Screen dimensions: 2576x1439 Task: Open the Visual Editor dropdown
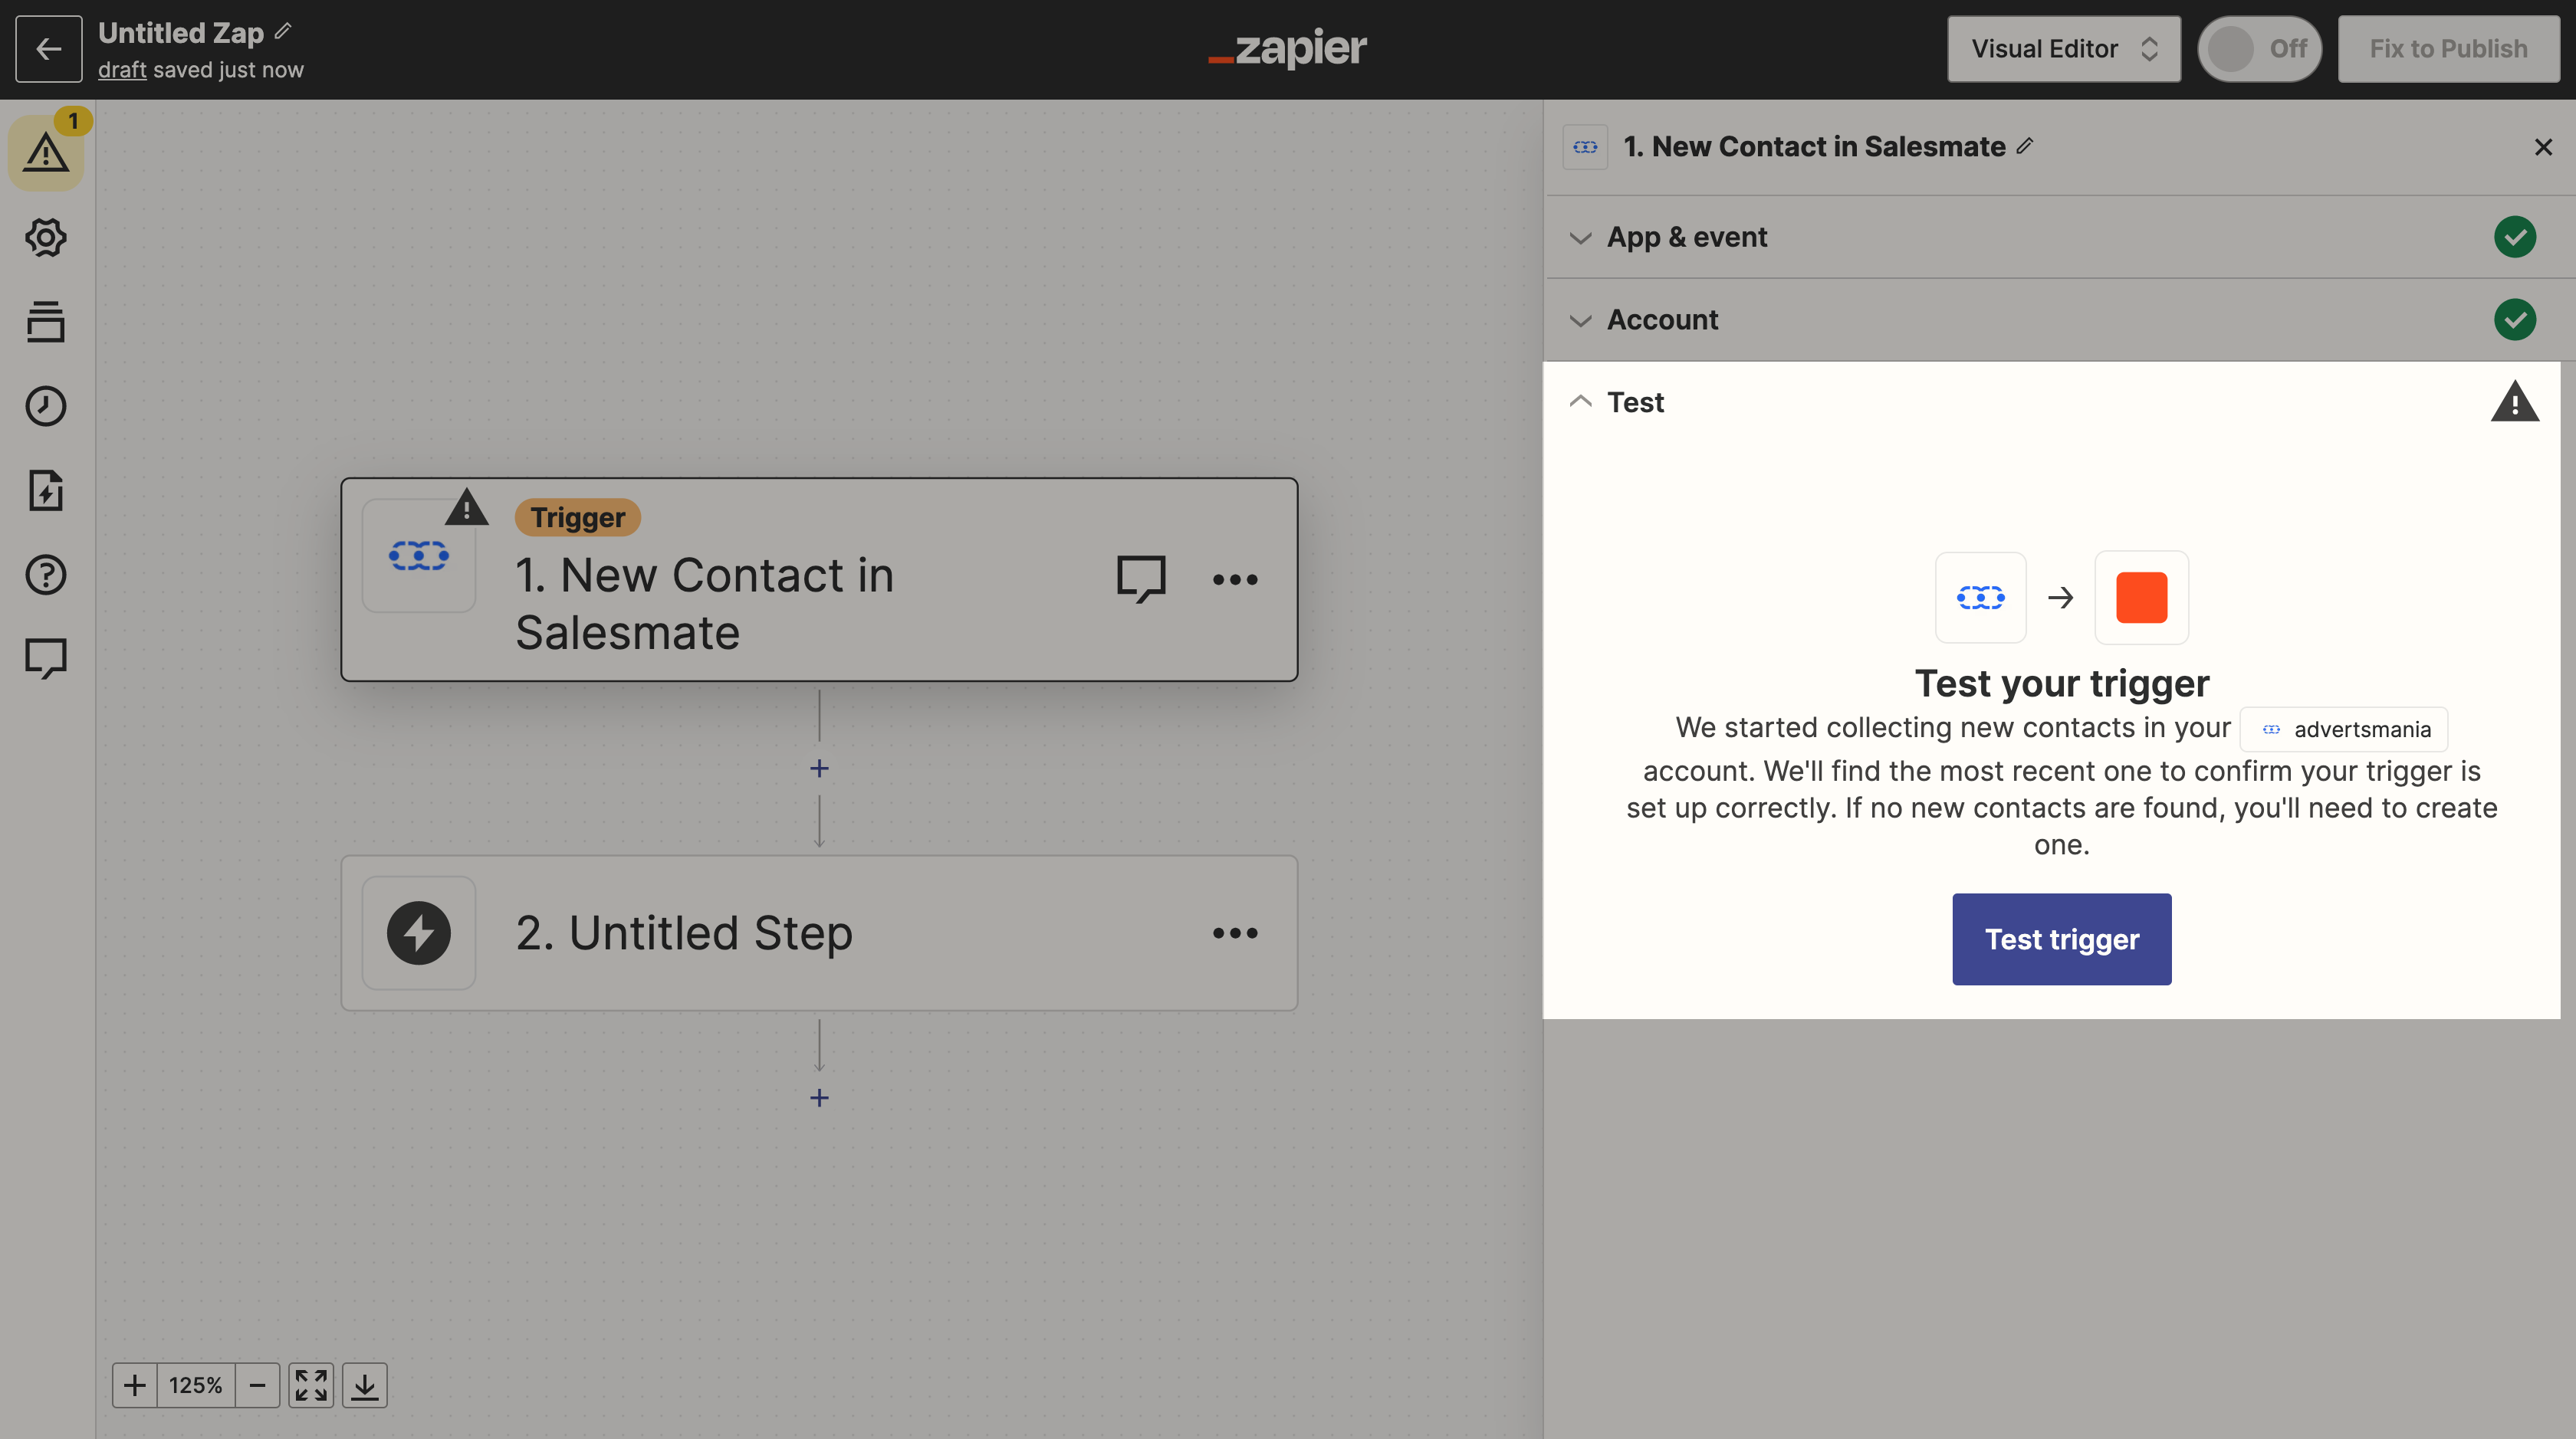pos(2063,49)
